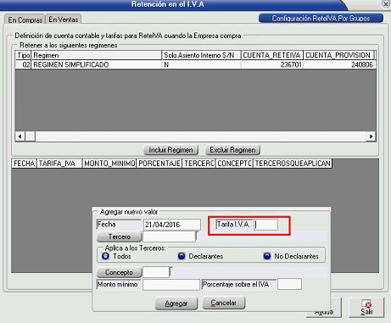Select the TERCERO column header
This screenshot has height=323, width=391.
coord(198,164)
